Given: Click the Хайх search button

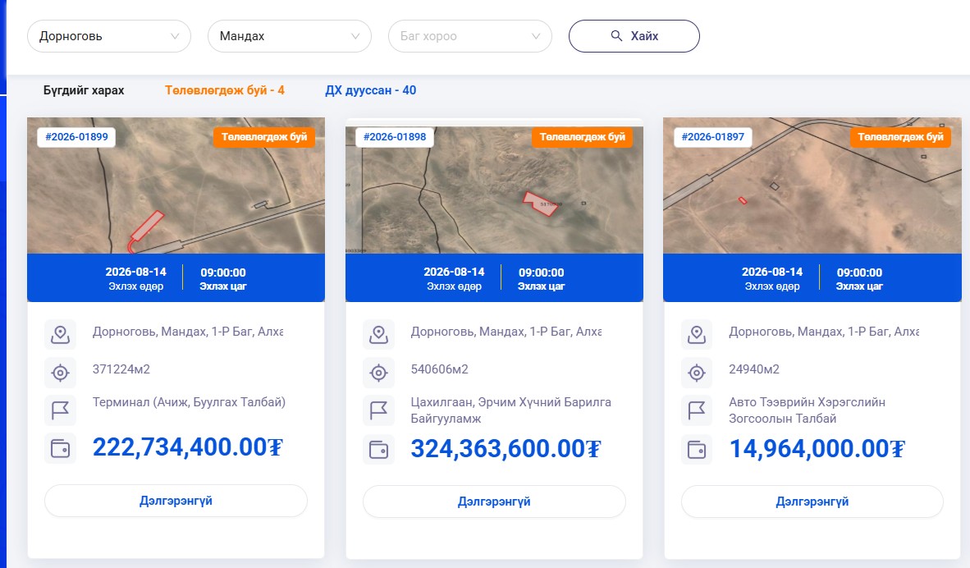Looking at the screenshot, I should [x=634, y=36].
